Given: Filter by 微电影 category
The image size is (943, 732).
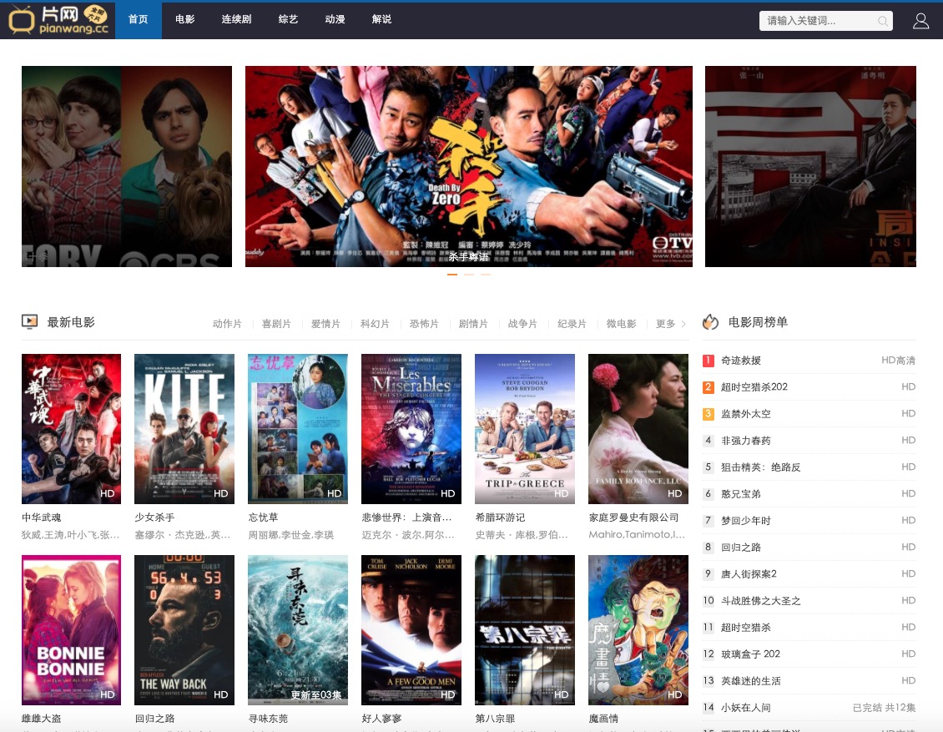Looking at the screenshot, I should pyautogui.click(x=621, y=324).
